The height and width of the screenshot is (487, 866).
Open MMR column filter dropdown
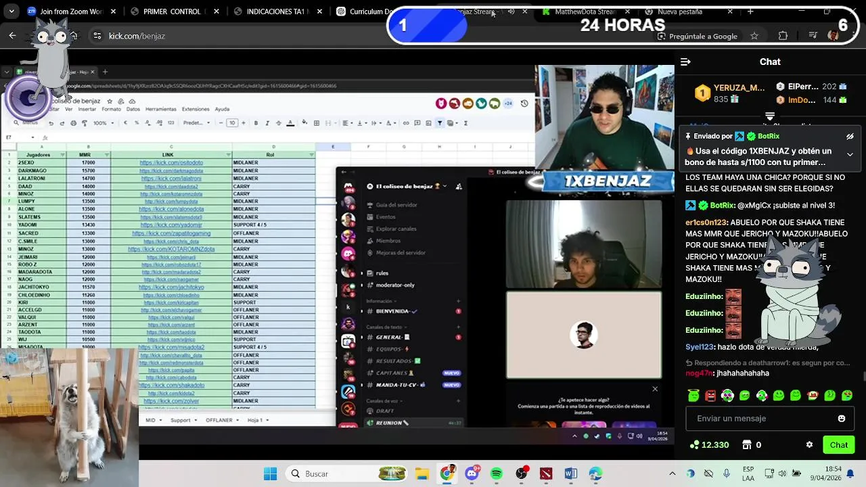coord(107,155)
